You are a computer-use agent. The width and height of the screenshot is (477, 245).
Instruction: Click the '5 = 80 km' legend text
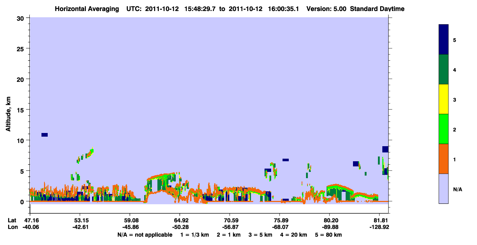328,235
